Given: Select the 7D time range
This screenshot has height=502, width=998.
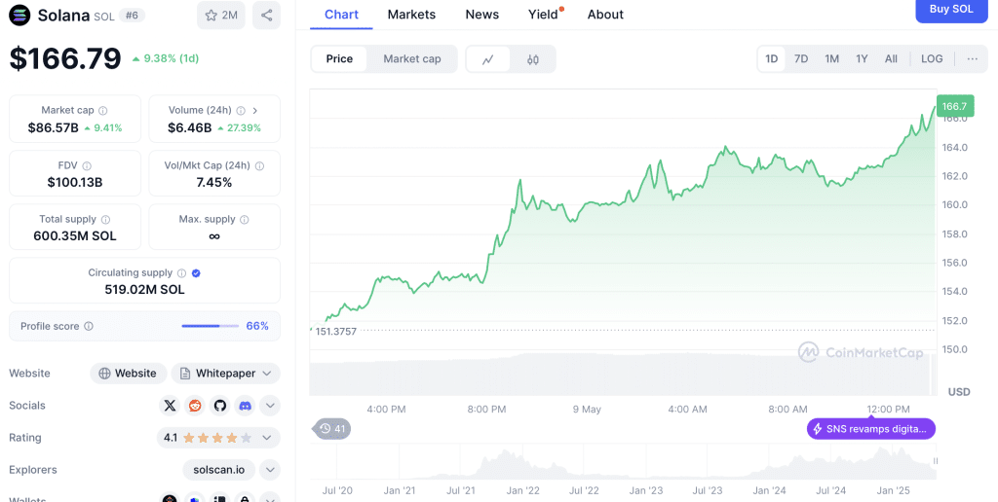Looking at the screenshot, I should point(801,59).
